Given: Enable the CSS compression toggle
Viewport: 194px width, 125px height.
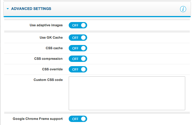Looking at the screenshot, I should pos(78,59).
